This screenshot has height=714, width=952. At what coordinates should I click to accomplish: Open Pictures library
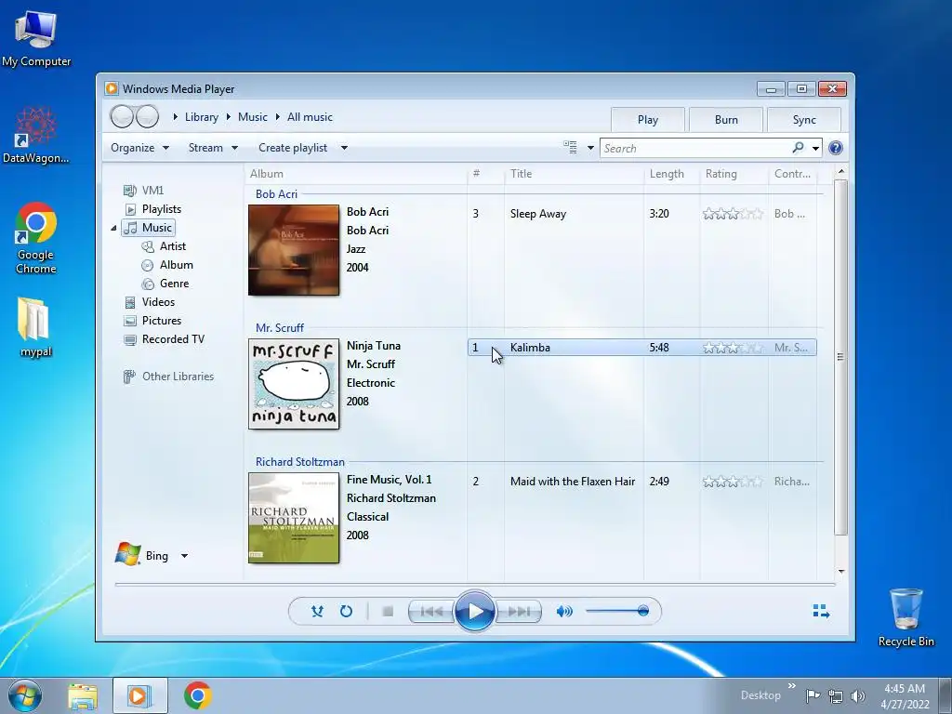(162, 321)
